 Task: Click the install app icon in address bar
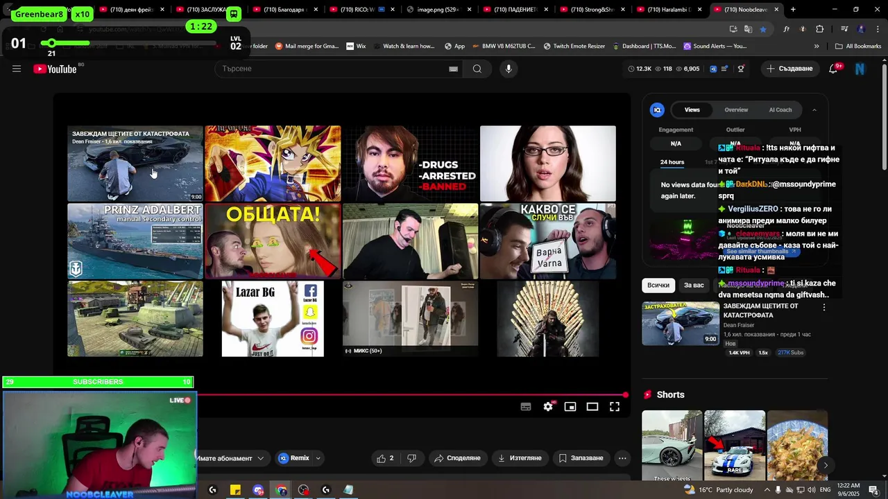tap(733, 29)
